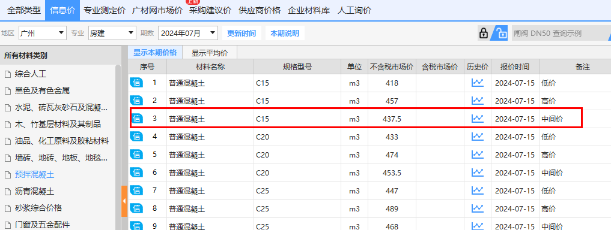Open history price chart for row 6
Viewport: 611px width, 230px height.
click(x=478, y=172)
